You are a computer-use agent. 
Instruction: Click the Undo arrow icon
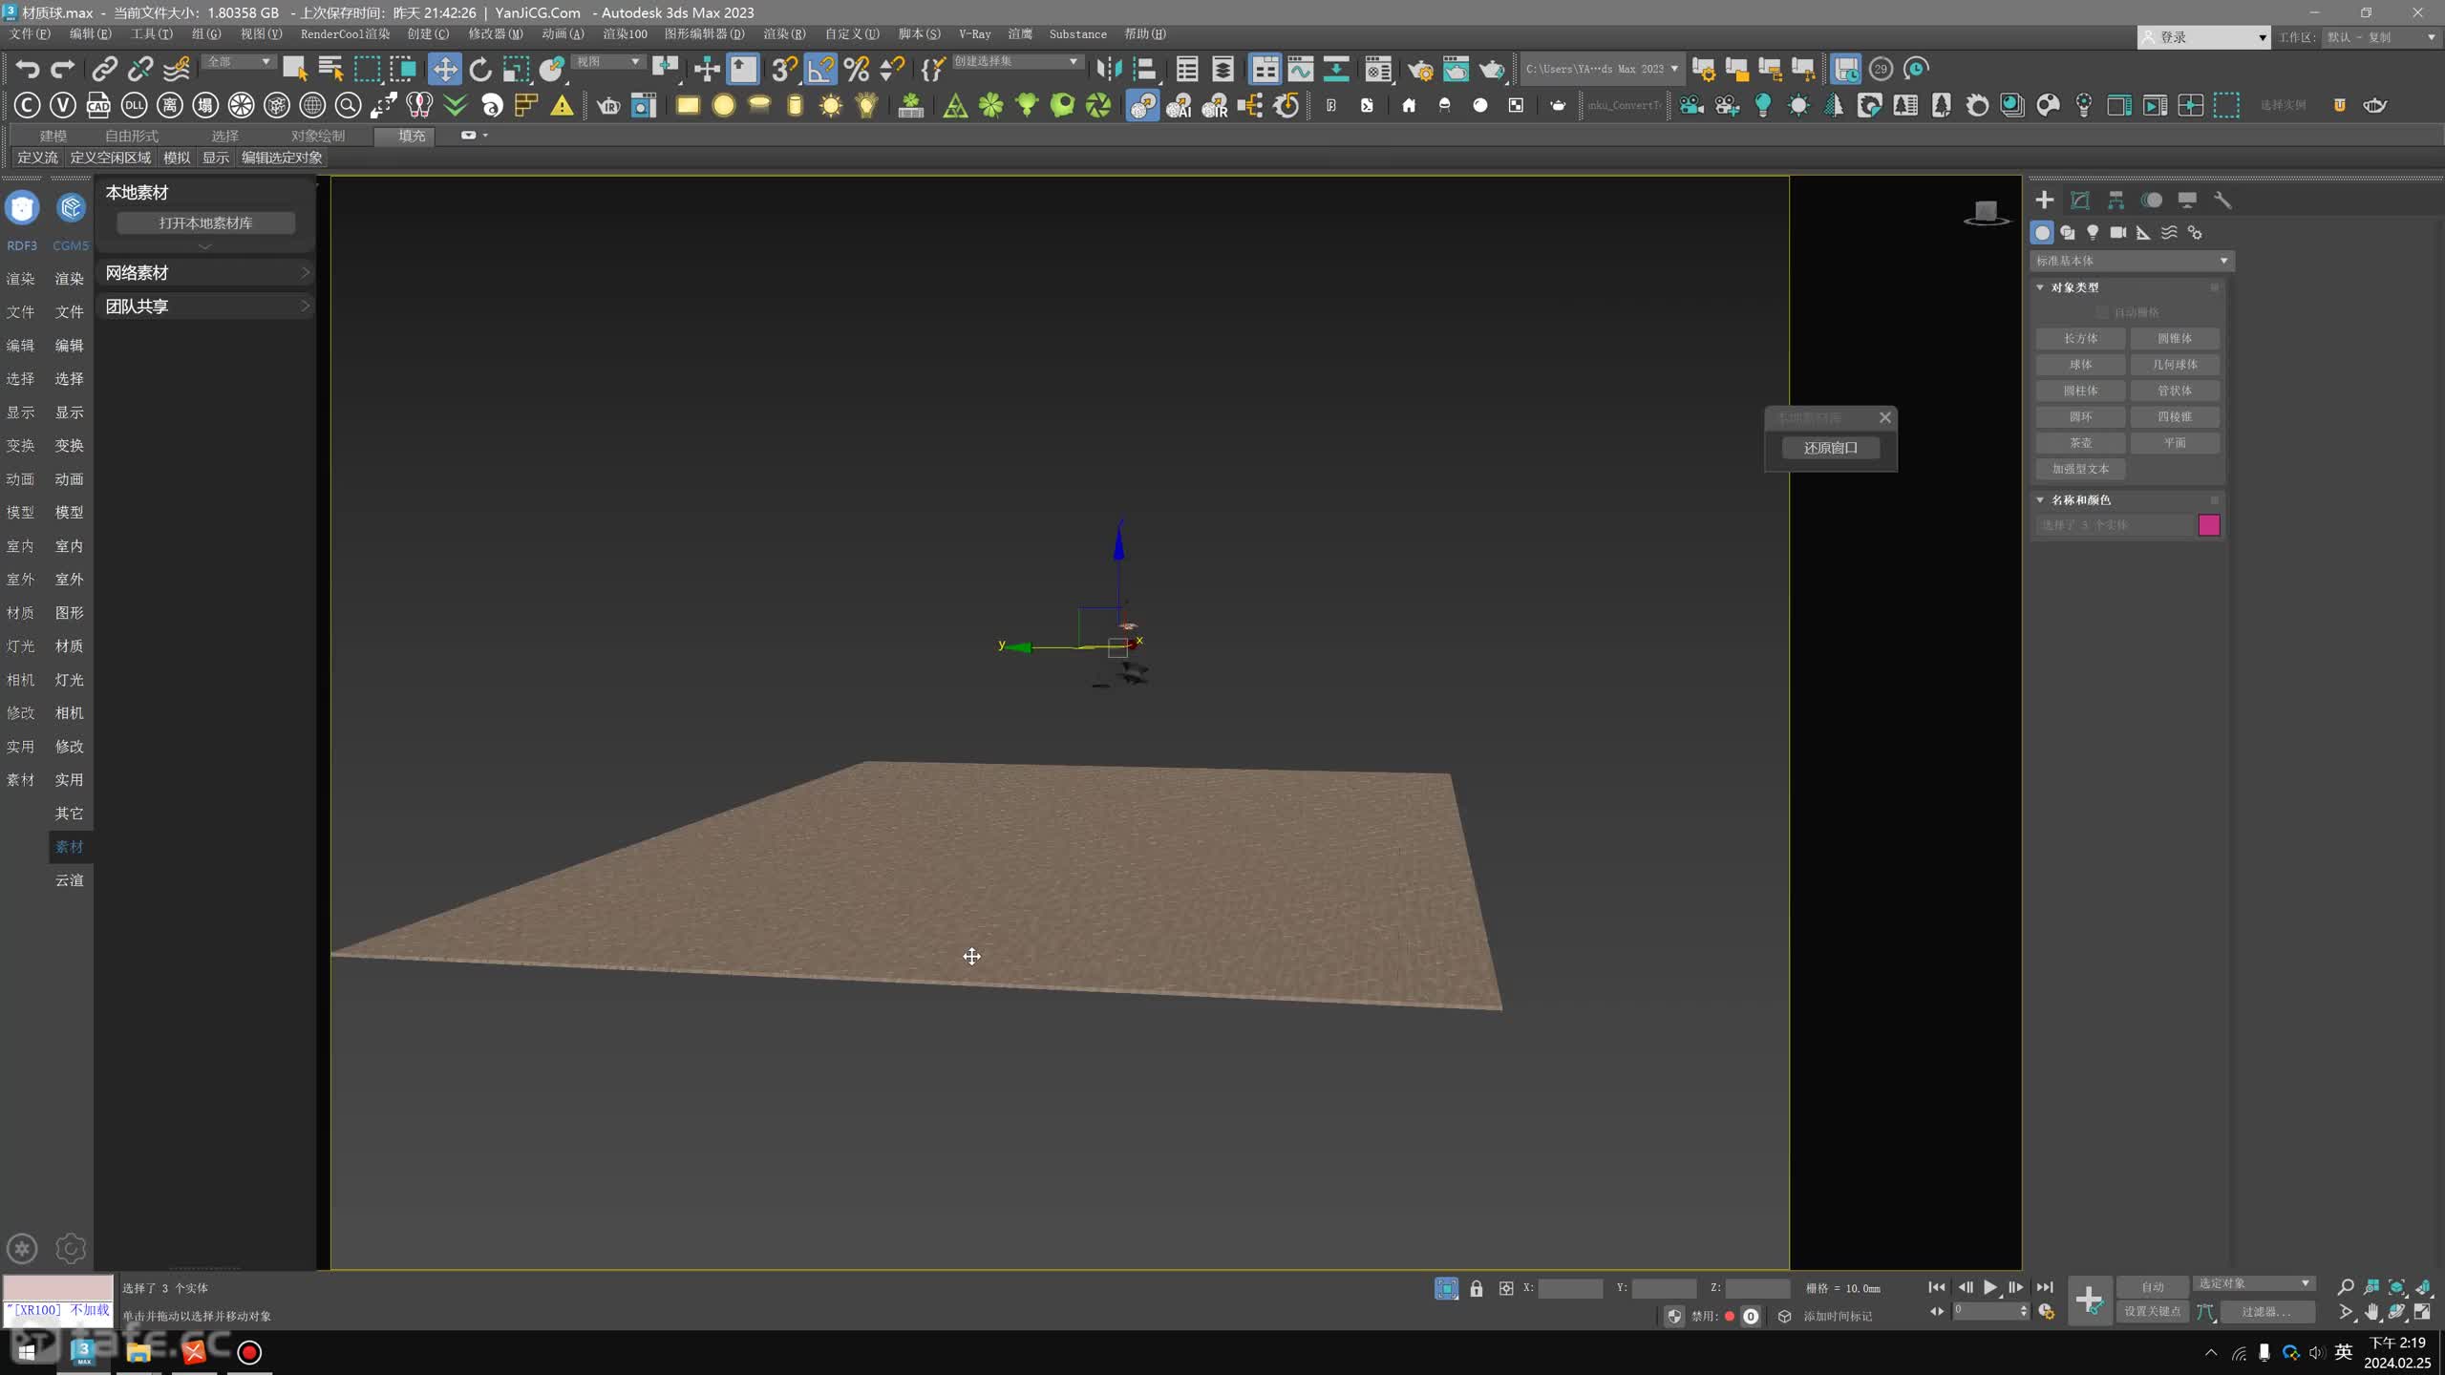point(27,69)
